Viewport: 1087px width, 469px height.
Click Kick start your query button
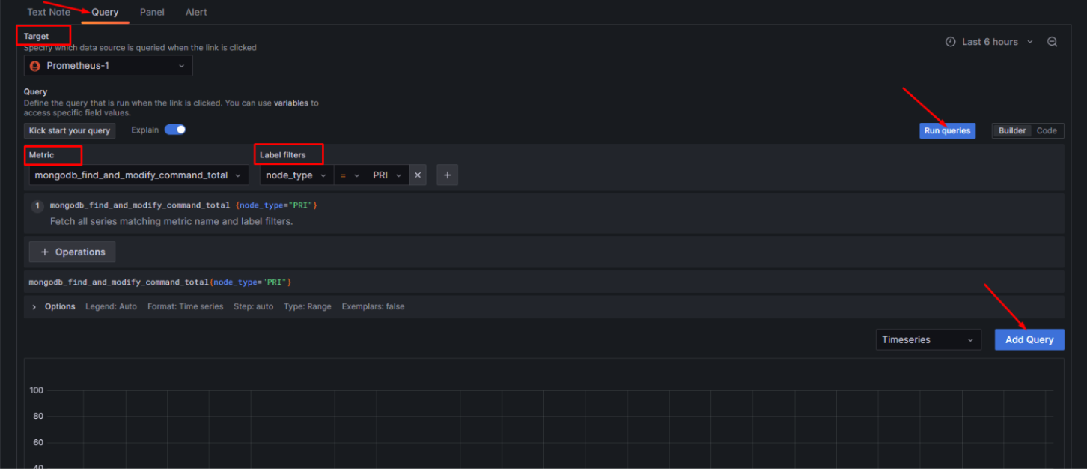tap(70, 130)
